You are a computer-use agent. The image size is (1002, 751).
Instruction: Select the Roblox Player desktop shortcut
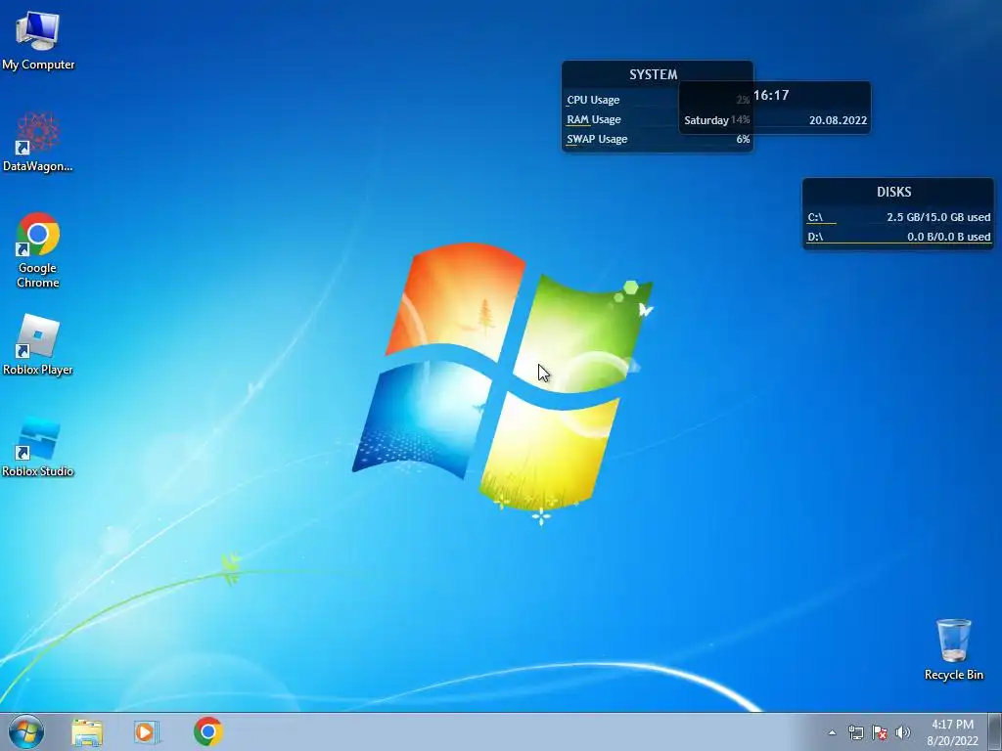point(38,345)
